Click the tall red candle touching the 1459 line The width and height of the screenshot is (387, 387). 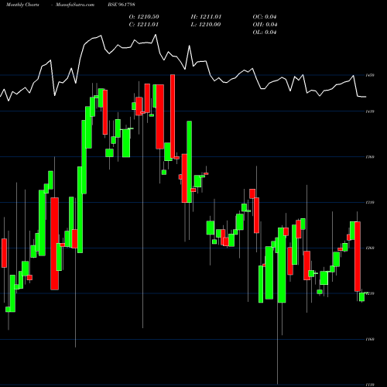173,116
